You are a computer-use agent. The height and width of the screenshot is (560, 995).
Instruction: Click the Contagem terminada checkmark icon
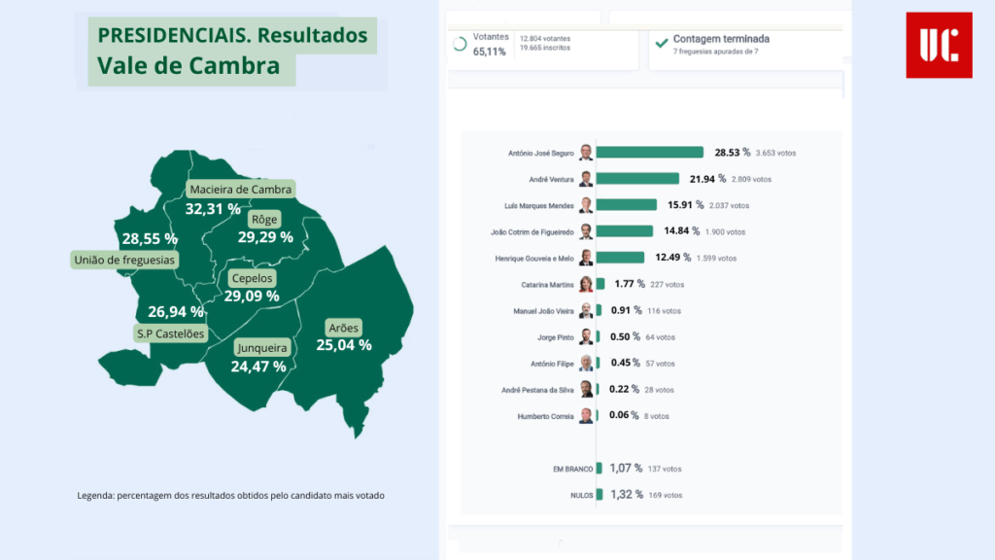click(662, 43)
